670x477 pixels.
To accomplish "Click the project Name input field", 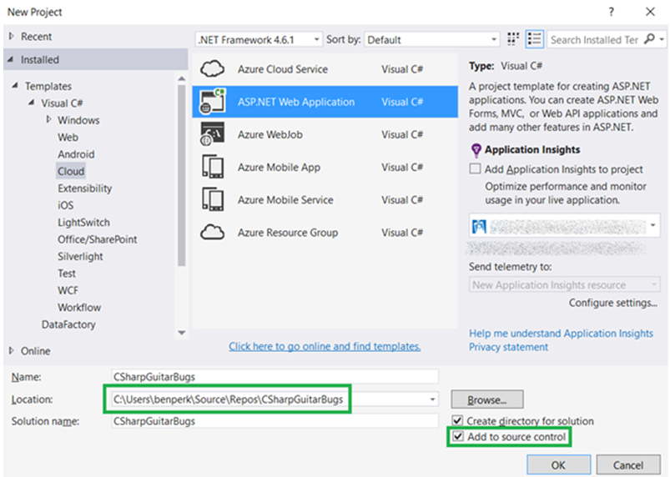I will pyautogui.click(x=274, y=377).
